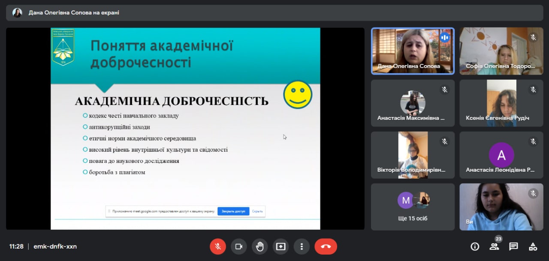Viewport: 549px width, 261px height.
Task: Select Вікторія Володимирівн... participant tile
Action: 413,155
